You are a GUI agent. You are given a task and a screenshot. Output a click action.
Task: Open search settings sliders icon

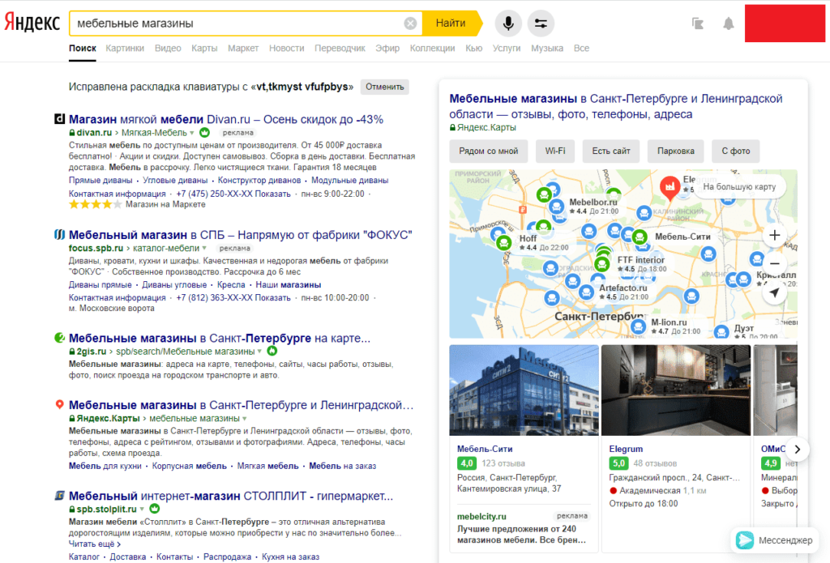pyautogui.click(x=541, y=23)
